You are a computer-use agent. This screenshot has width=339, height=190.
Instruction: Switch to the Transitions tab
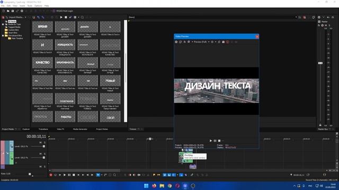pos(43,129)
